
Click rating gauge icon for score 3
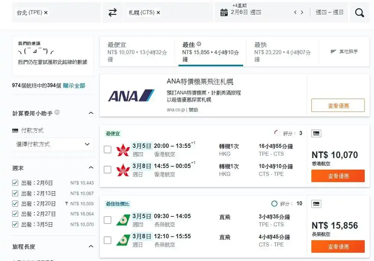tap(277, 133)
